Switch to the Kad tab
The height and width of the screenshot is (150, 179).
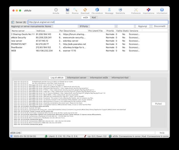point(94,18)
